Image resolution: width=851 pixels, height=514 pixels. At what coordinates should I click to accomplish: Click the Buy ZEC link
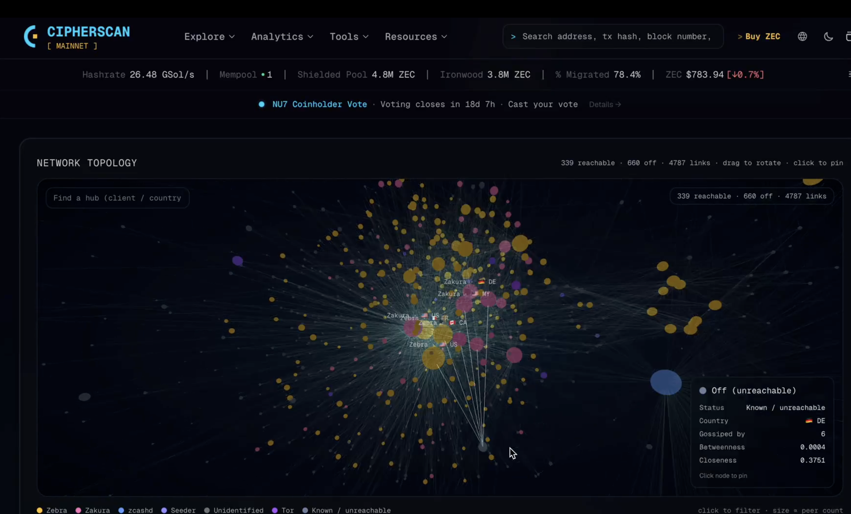click(759, 36)
